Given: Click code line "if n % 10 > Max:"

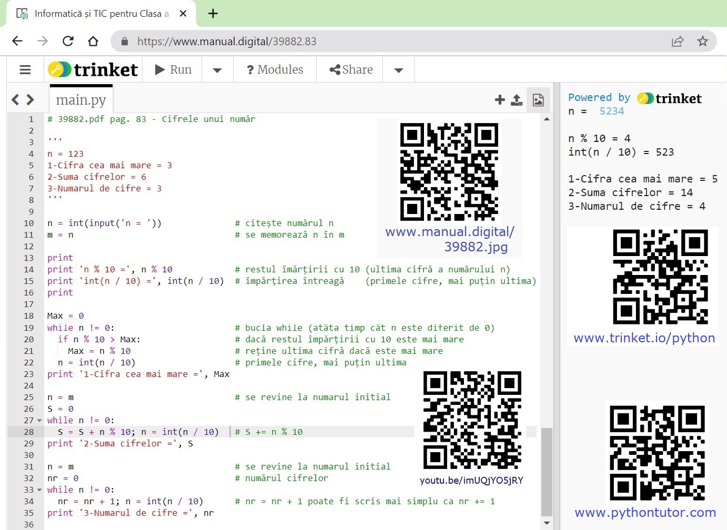Looking at the screenshot, I should pyautogui.click(x=99, y=340).
